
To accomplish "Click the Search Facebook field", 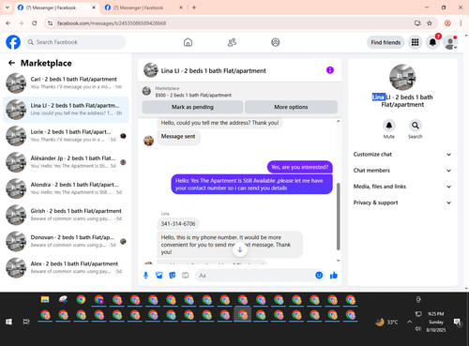I will pos(75,42).
